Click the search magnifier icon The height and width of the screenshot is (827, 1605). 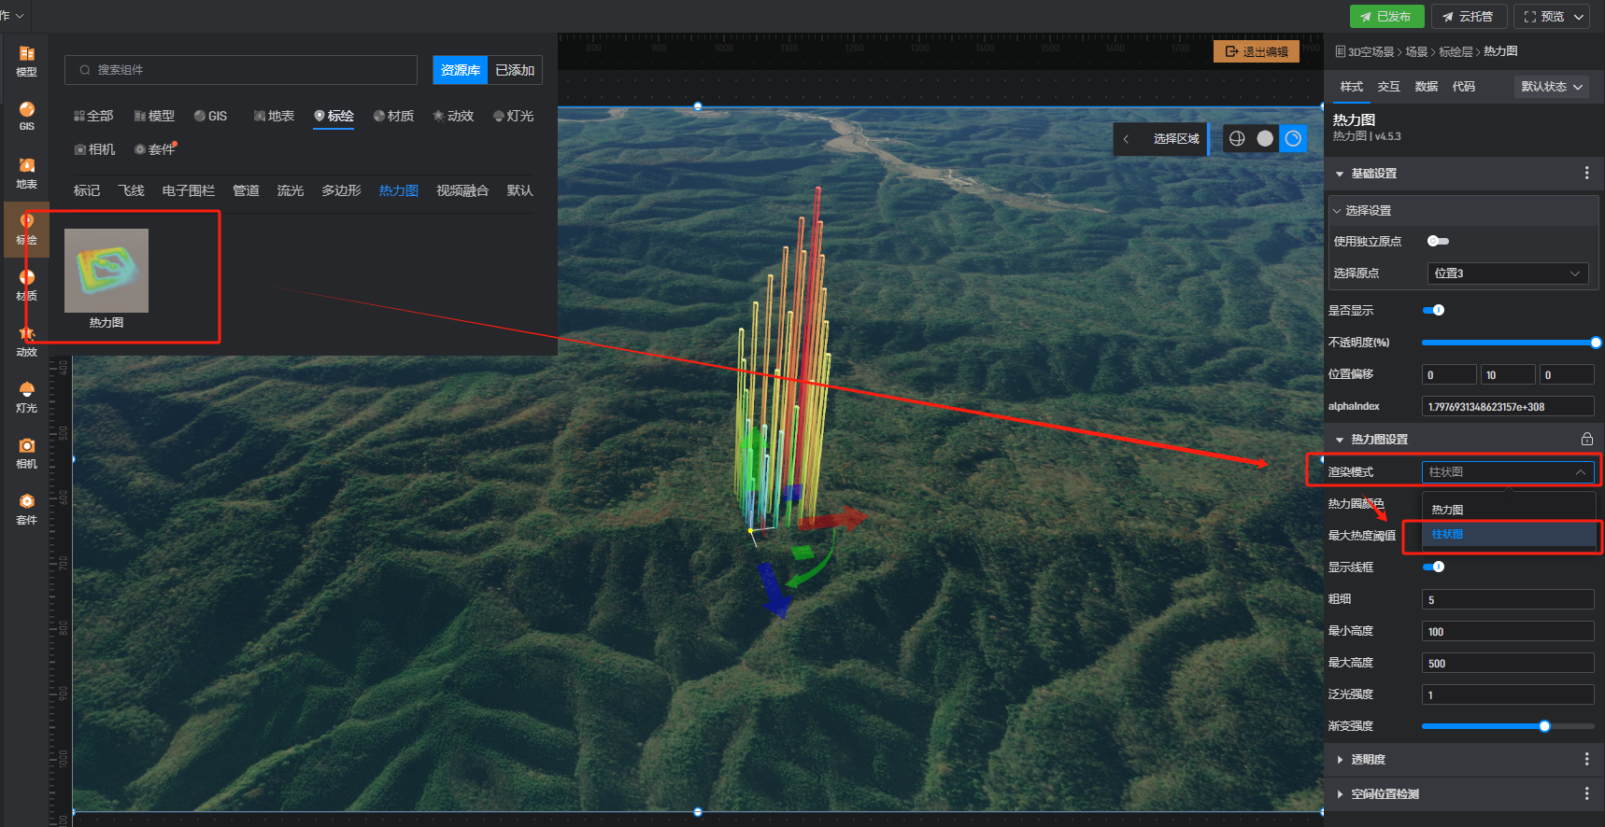coord(85,70)
